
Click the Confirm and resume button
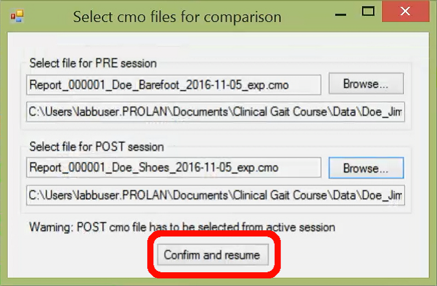[213, 254]
